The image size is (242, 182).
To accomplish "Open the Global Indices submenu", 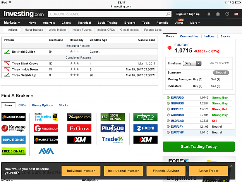I will [129, 30].
